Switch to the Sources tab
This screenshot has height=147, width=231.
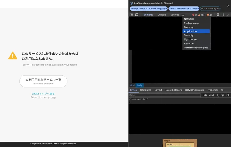click(175, 15)
